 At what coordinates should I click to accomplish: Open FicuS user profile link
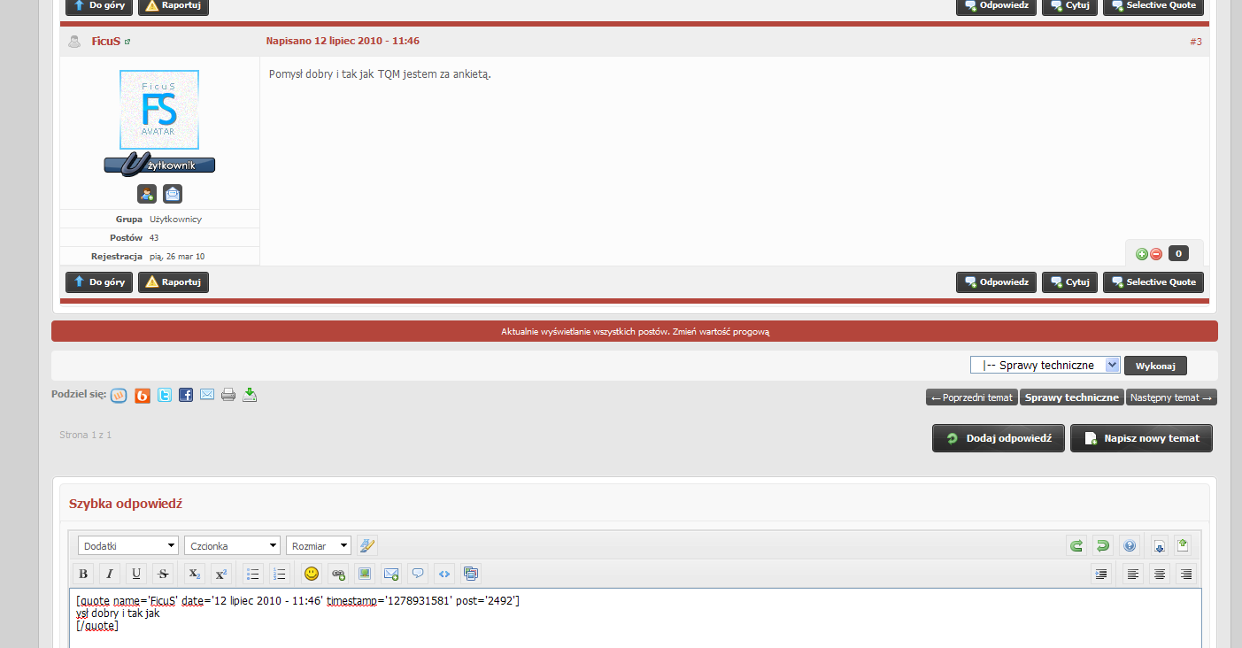tap(104, 41)
